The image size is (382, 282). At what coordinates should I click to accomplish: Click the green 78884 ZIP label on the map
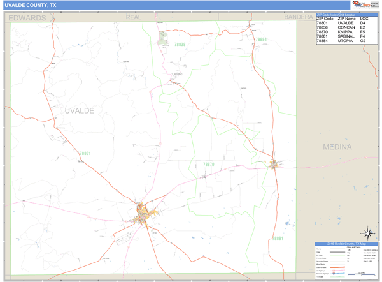261,40
